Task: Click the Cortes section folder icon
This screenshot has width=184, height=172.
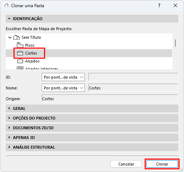Action: tap(20, 53)
